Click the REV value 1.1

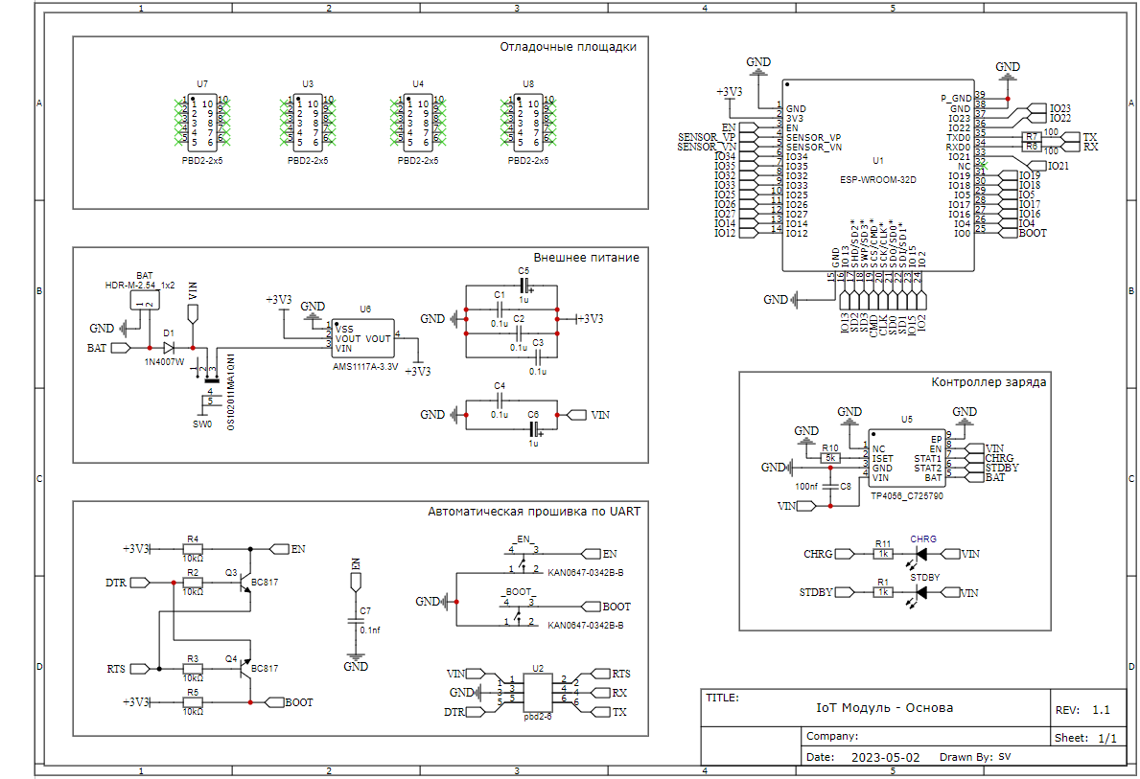point(1101,710)
